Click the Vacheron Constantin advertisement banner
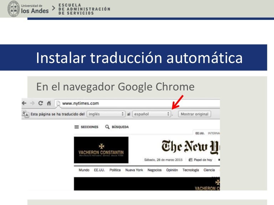The image size is (274, 205). (x=101, y=150)
